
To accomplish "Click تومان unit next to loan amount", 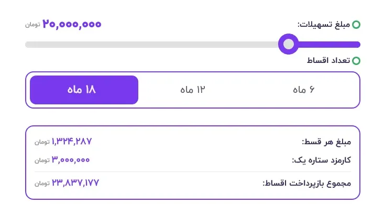I will pyautogui.click(x=32, y=25).
